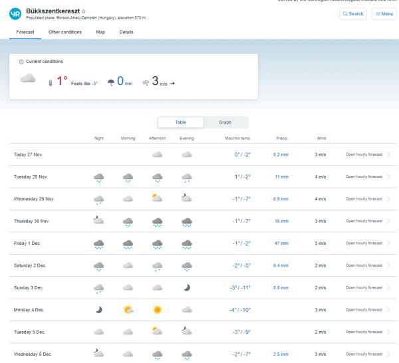Switch to Graph view
This screenshot has height=363, width=399.
pos(225,122)
